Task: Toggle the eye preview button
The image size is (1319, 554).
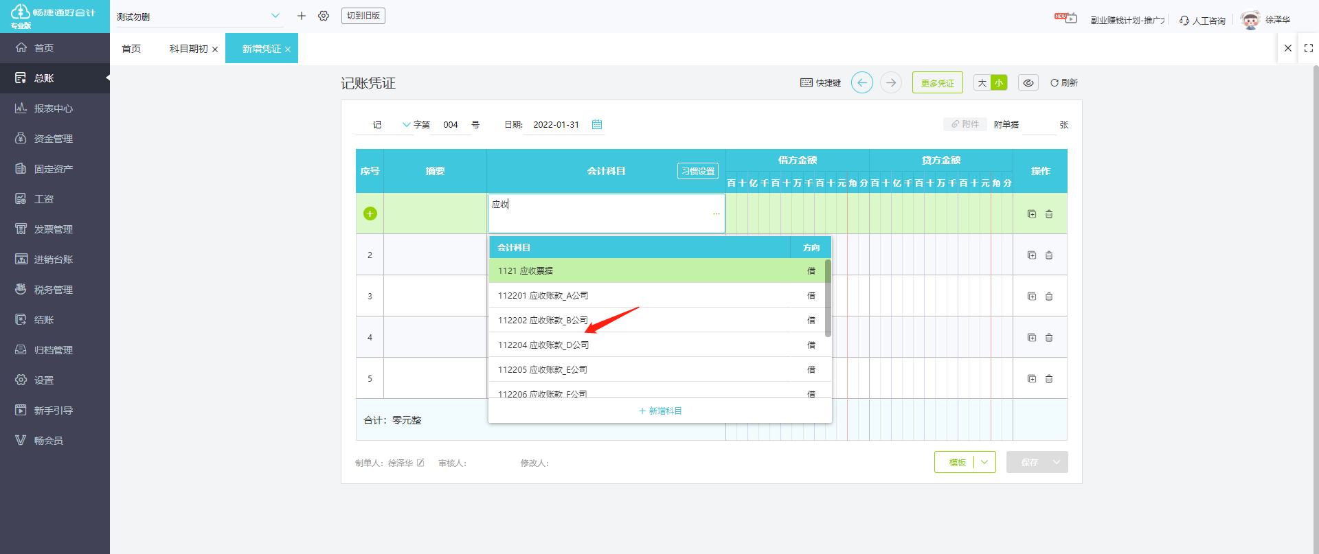Action: [x=1028, y=83]
